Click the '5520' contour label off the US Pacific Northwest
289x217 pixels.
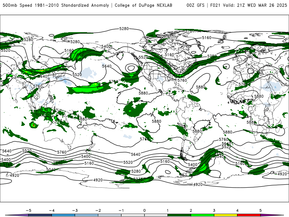click(143, 57)
